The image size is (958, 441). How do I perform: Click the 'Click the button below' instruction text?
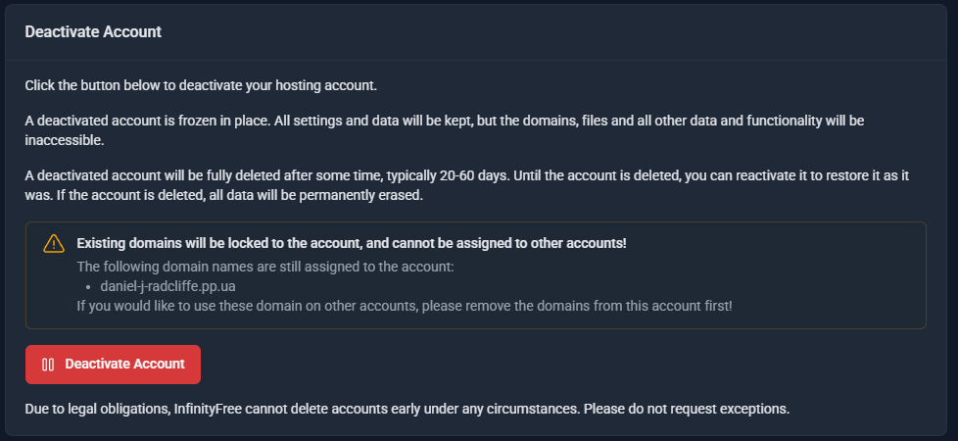point(200,85)
